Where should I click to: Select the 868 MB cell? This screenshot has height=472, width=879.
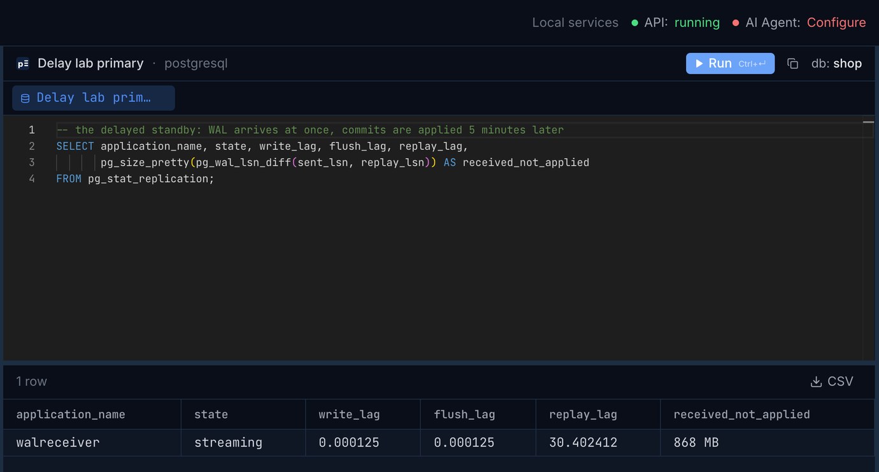767,443
